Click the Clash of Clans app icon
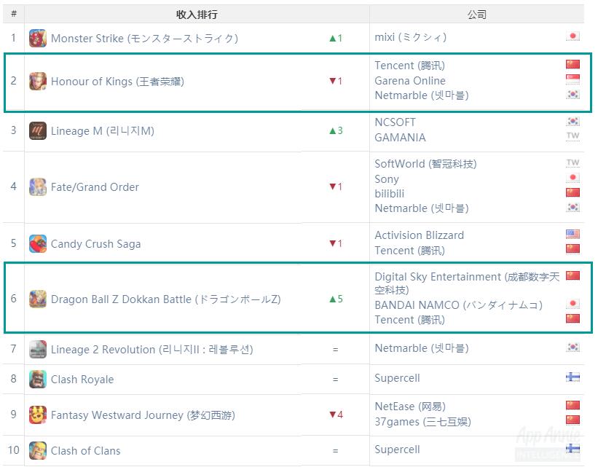This screenshot has width=598, height=467. (x=38, y=450)
